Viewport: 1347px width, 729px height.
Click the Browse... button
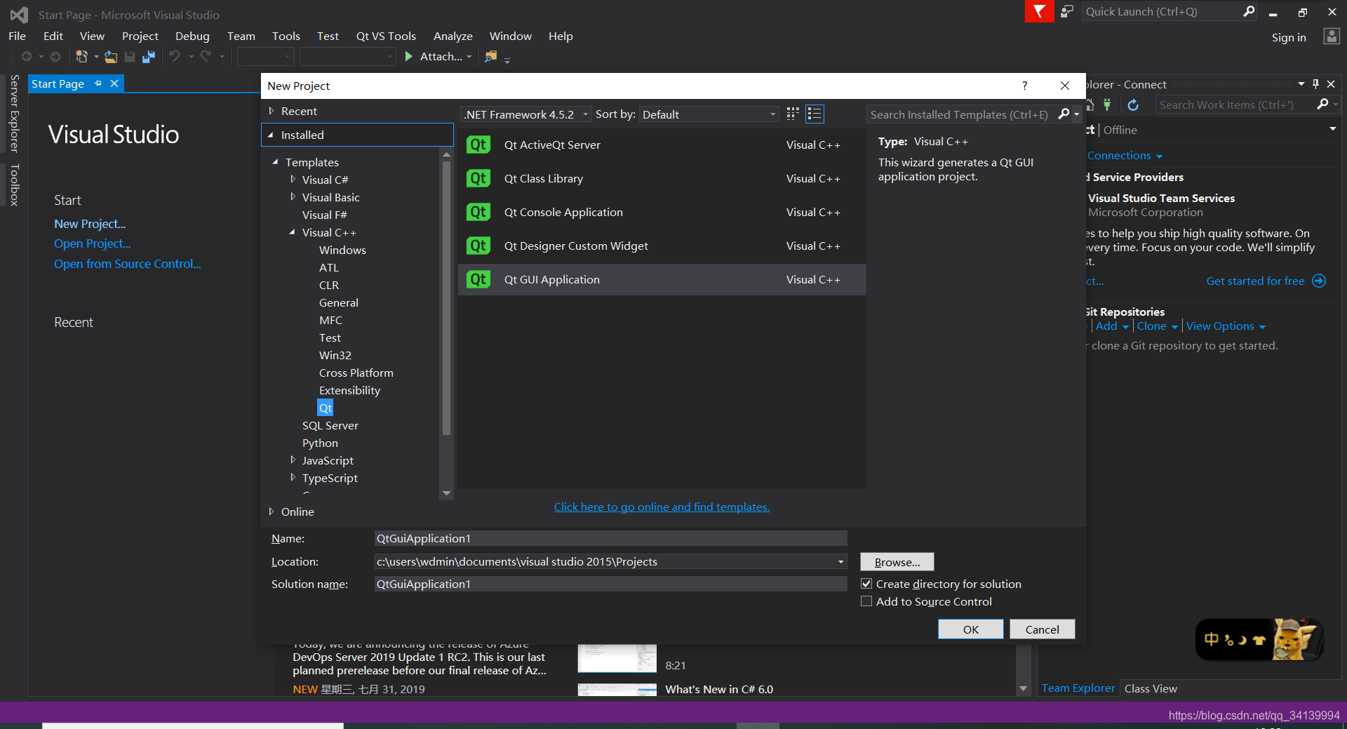897,562
